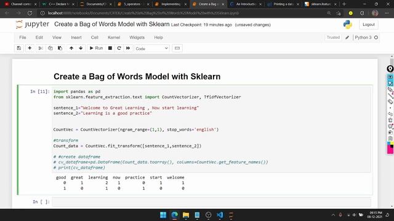Run the selected cell
The height and width of the screenshot is (221, 394).
click(x=96, y=48)
